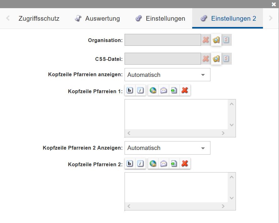Click the right arrow to reveal more tabs
279x223 pixels.
point(271,19)
